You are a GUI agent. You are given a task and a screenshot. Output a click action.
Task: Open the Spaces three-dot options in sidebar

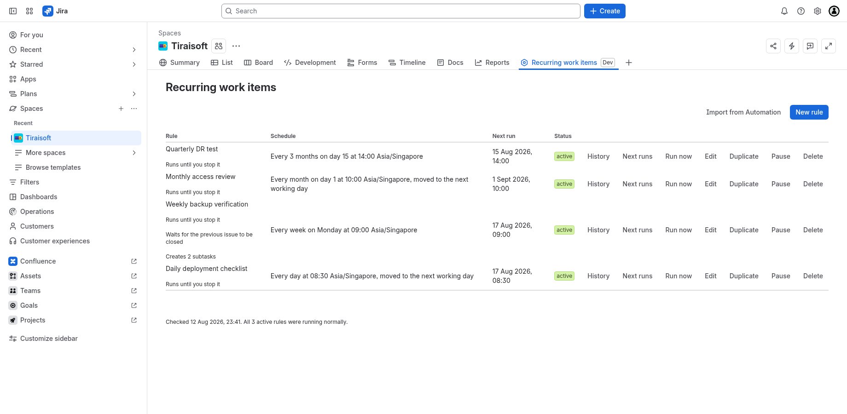(x=134, y=109)
